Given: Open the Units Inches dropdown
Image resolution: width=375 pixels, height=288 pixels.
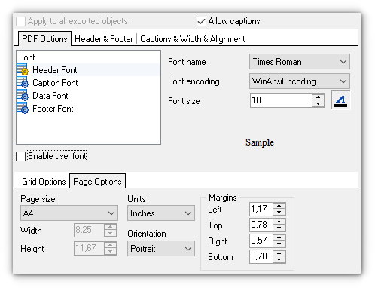Looking at the screenshot, I should pyautogui.click(x=161, y=213).
